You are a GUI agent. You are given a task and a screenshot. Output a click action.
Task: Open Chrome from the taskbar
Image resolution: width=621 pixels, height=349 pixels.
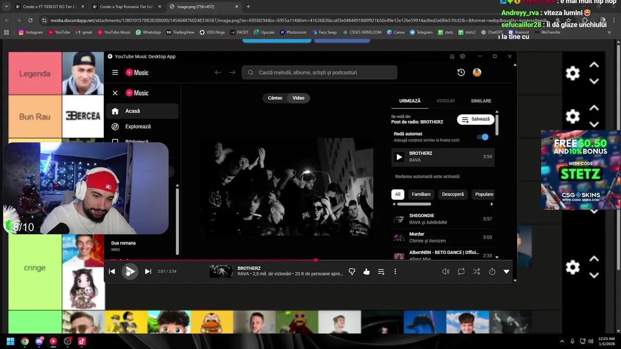point(25,341)
